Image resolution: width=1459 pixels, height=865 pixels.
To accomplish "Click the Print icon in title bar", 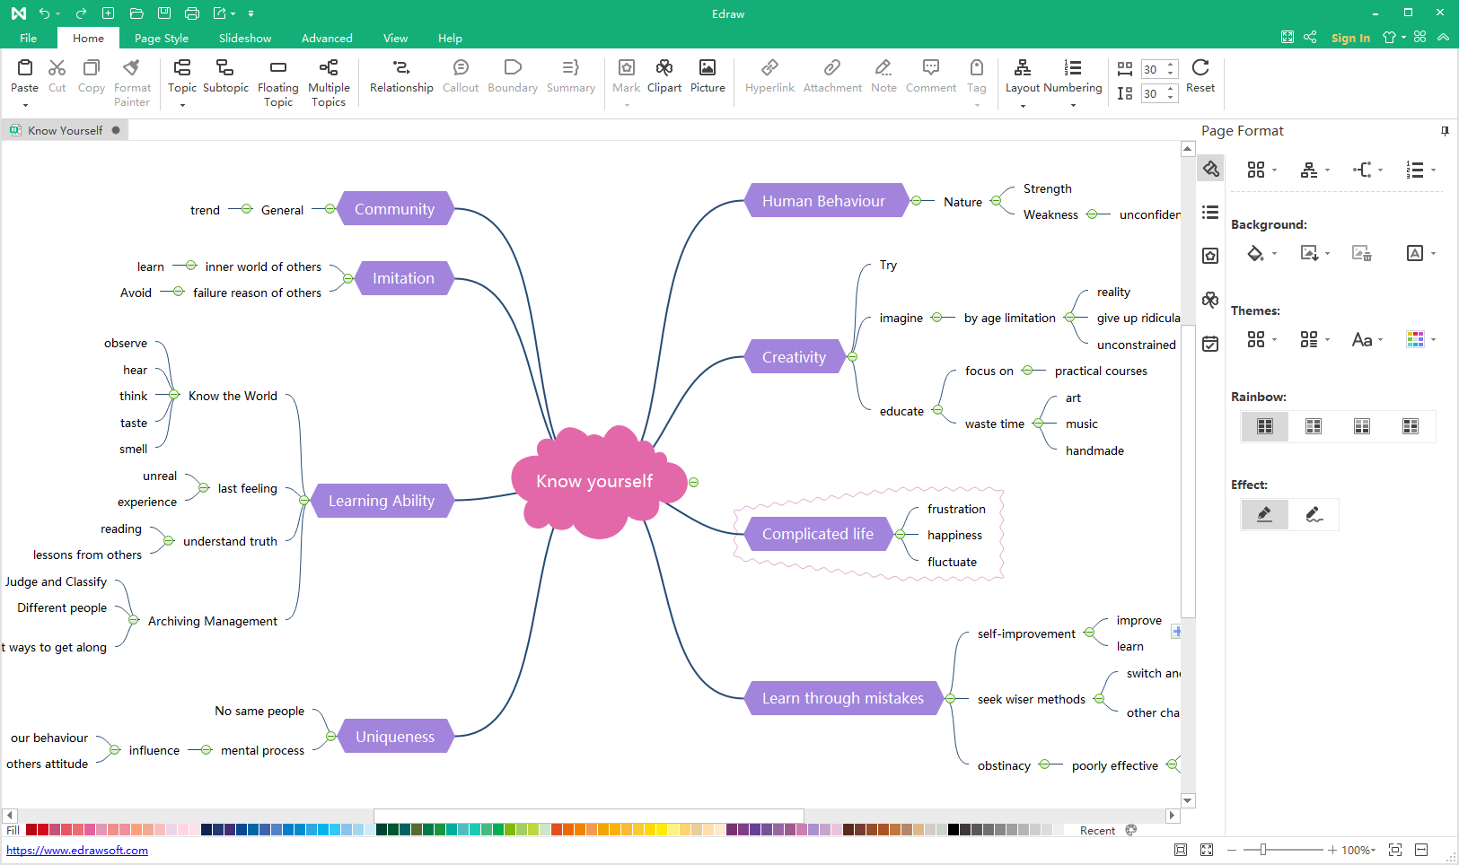I will point(191,13).
